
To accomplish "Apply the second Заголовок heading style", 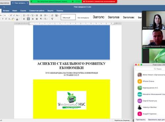I will pos(114,17).
